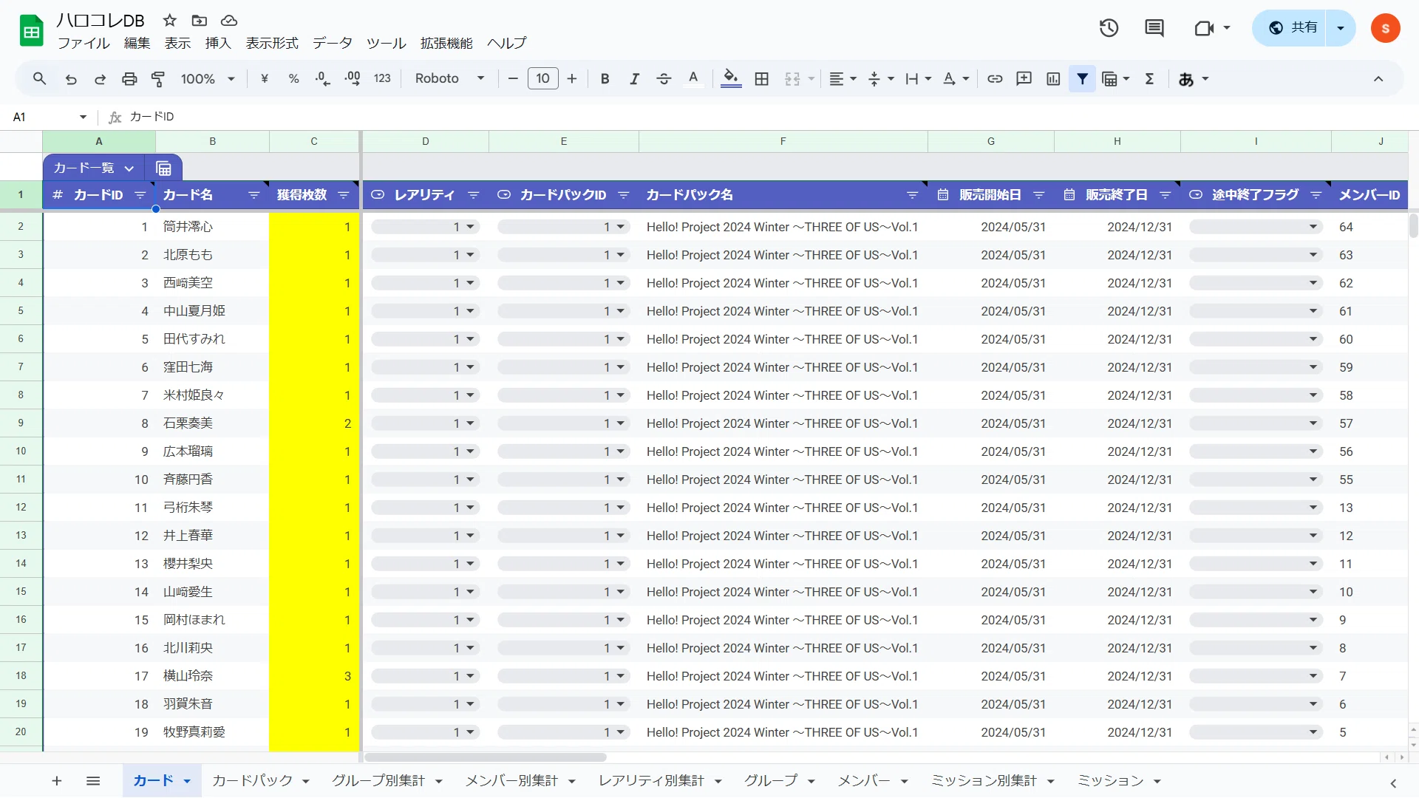Toggle the filter button in toolbar
This screenshot has height=798, width=1419.
tap(1082, 78)
